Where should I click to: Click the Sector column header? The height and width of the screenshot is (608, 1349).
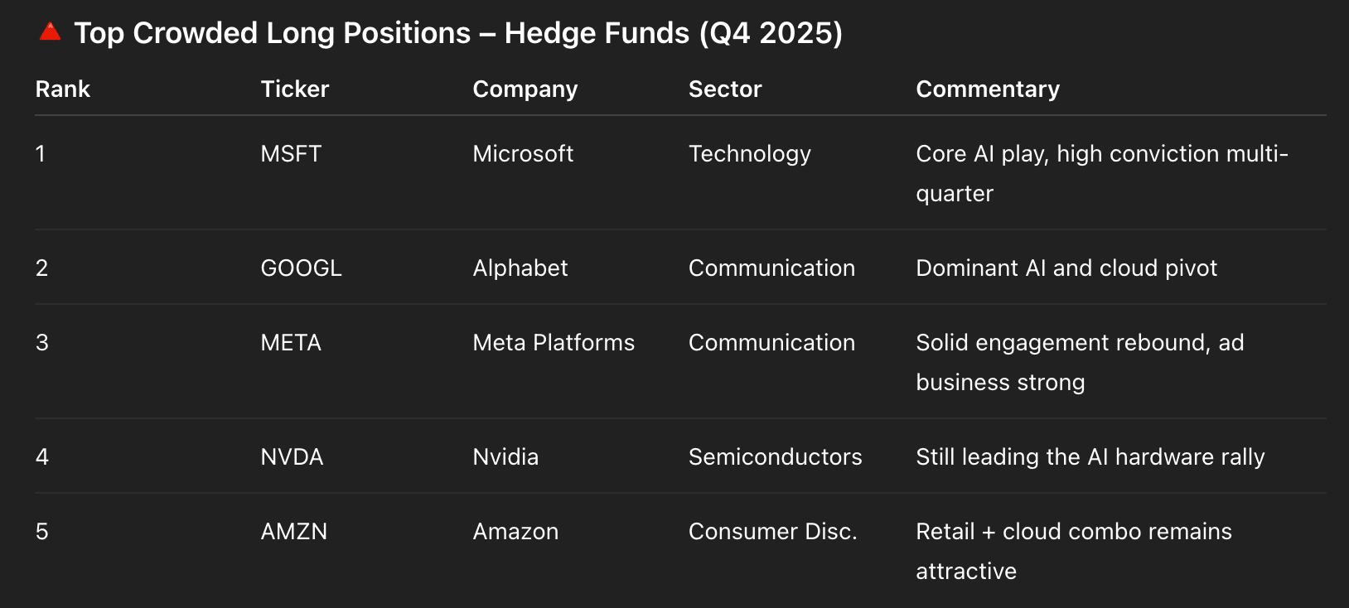(x=725, y=89)
